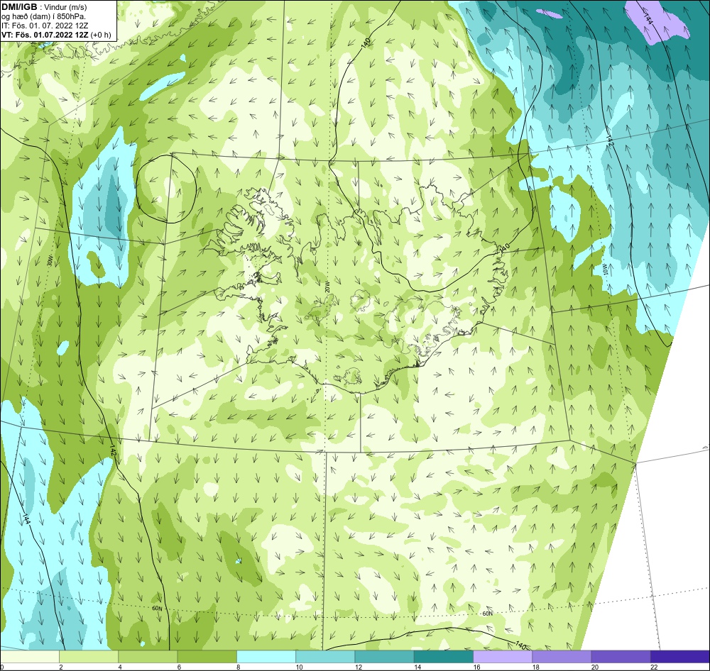The width and height of the screenshot is (710, 671).
Task: Click the pale yellow 0–2 m/s legend swatch
Action: coord(29,656)
